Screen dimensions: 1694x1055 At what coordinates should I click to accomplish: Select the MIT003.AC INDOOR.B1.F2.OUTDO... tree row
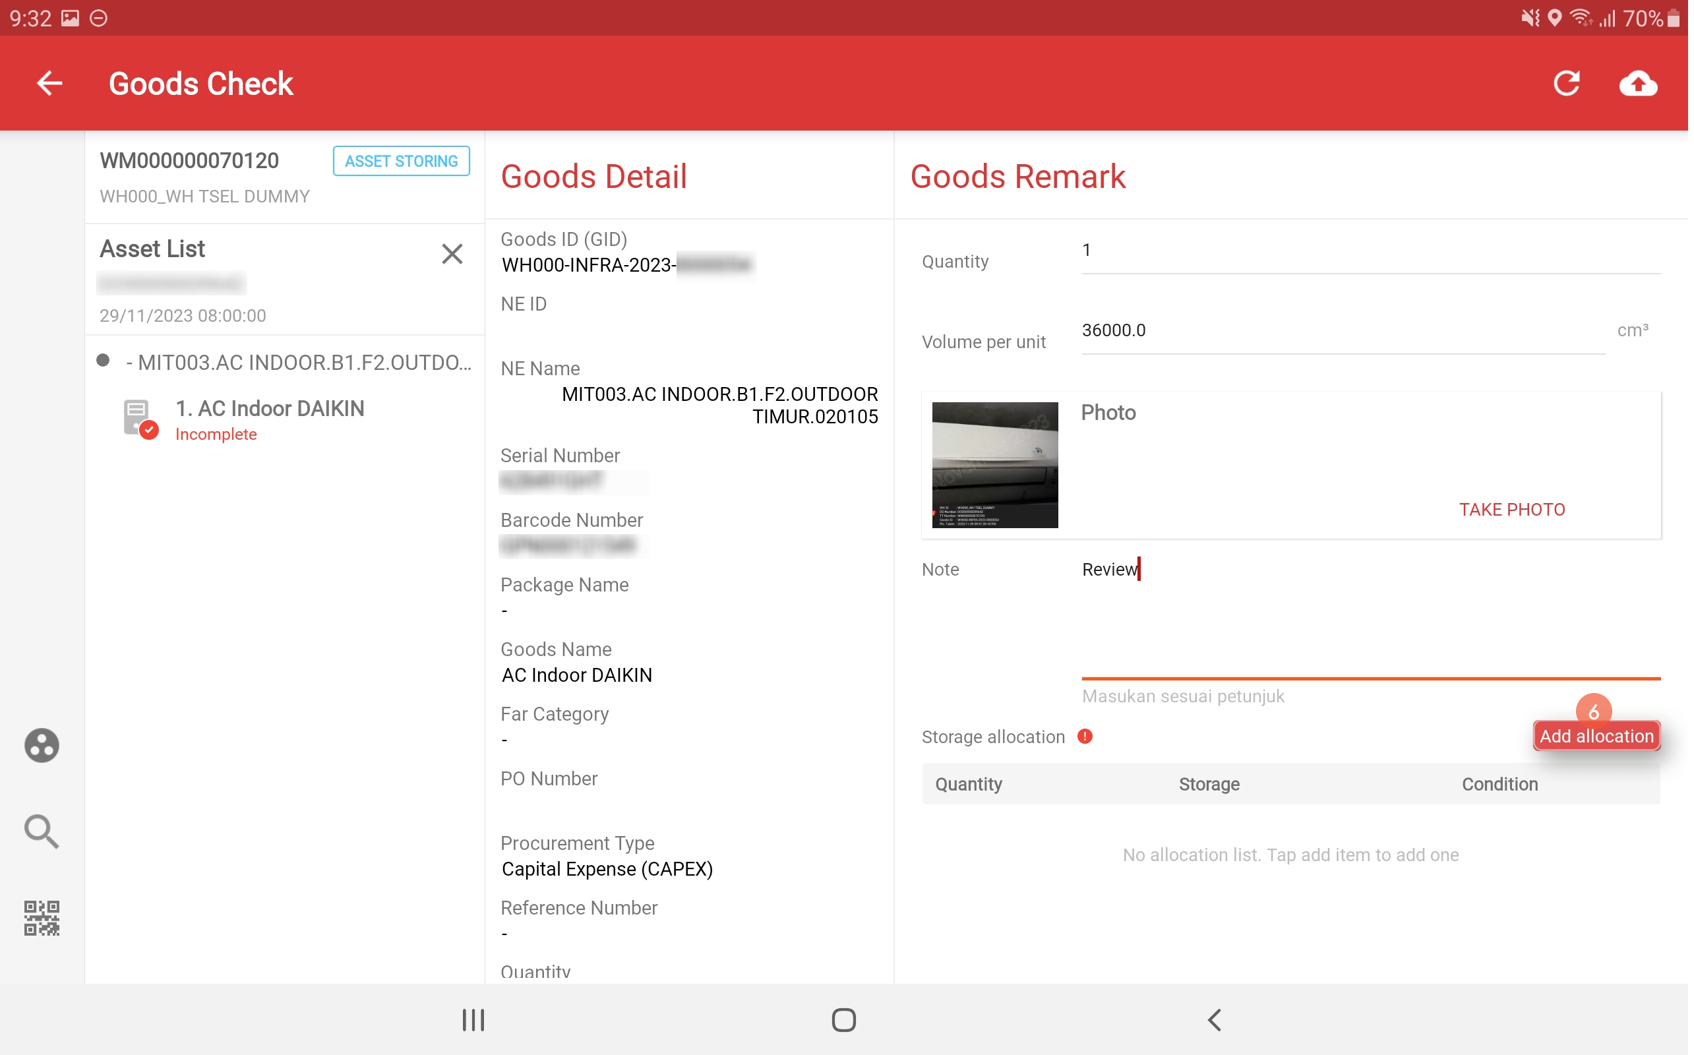[286, 363]
